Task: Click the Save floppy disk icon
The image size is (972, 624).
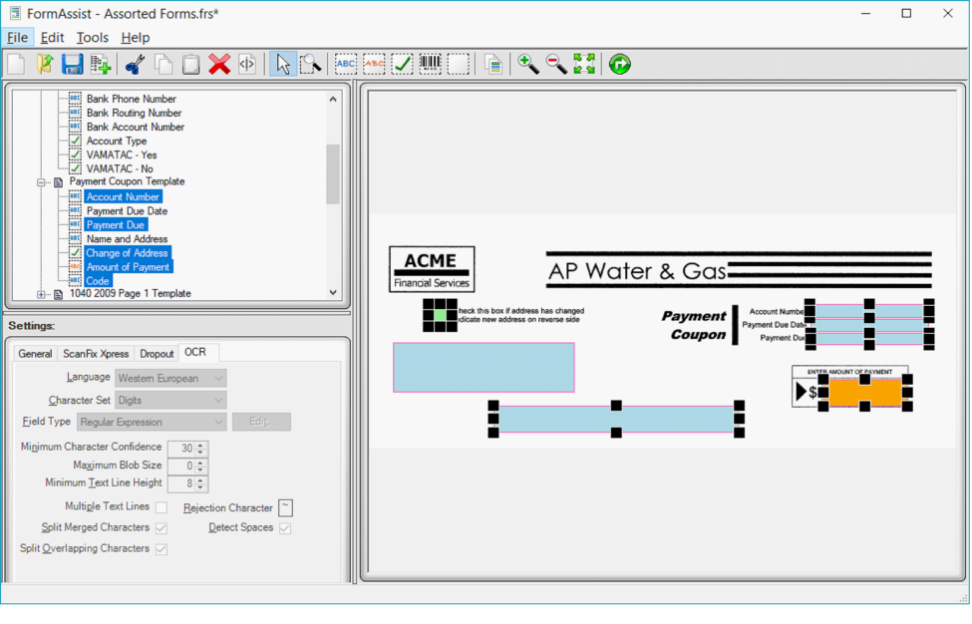Action: pyautogui.click(x=72, y=65)
